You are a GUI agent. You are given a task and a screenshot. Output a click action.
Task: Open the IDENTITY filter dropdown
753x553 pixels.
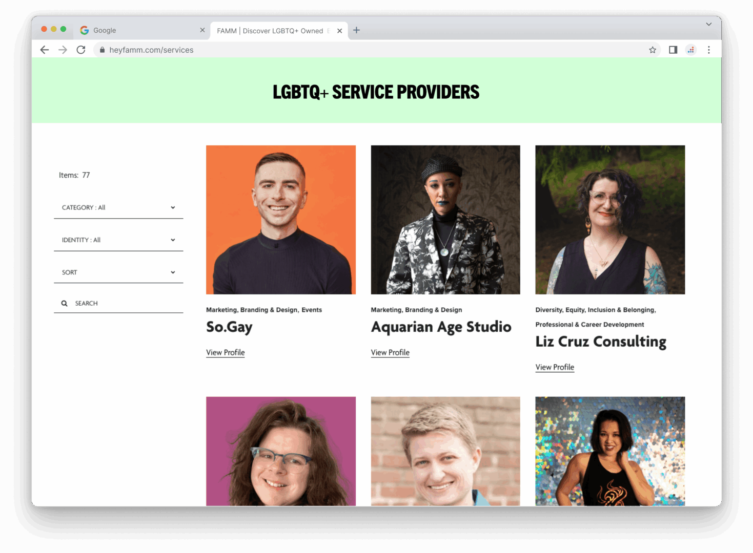coord(118,240)
